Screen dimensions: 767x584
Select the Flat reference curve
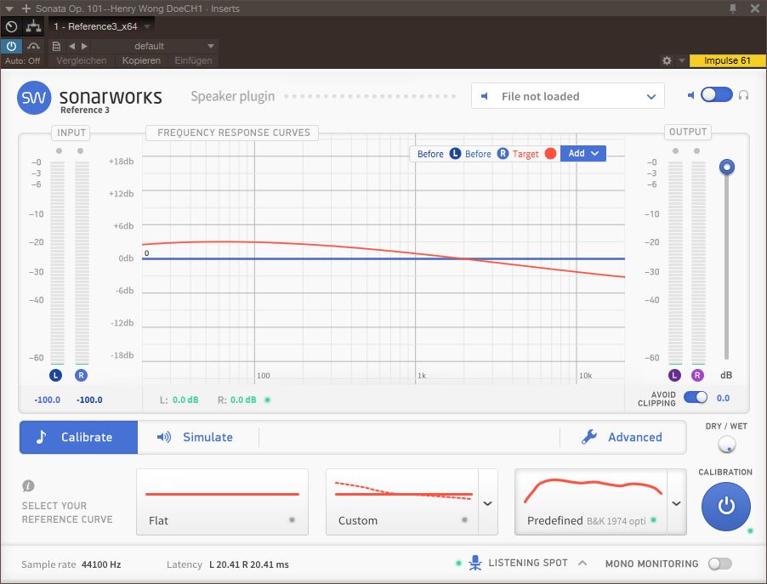tap(222, 502)
